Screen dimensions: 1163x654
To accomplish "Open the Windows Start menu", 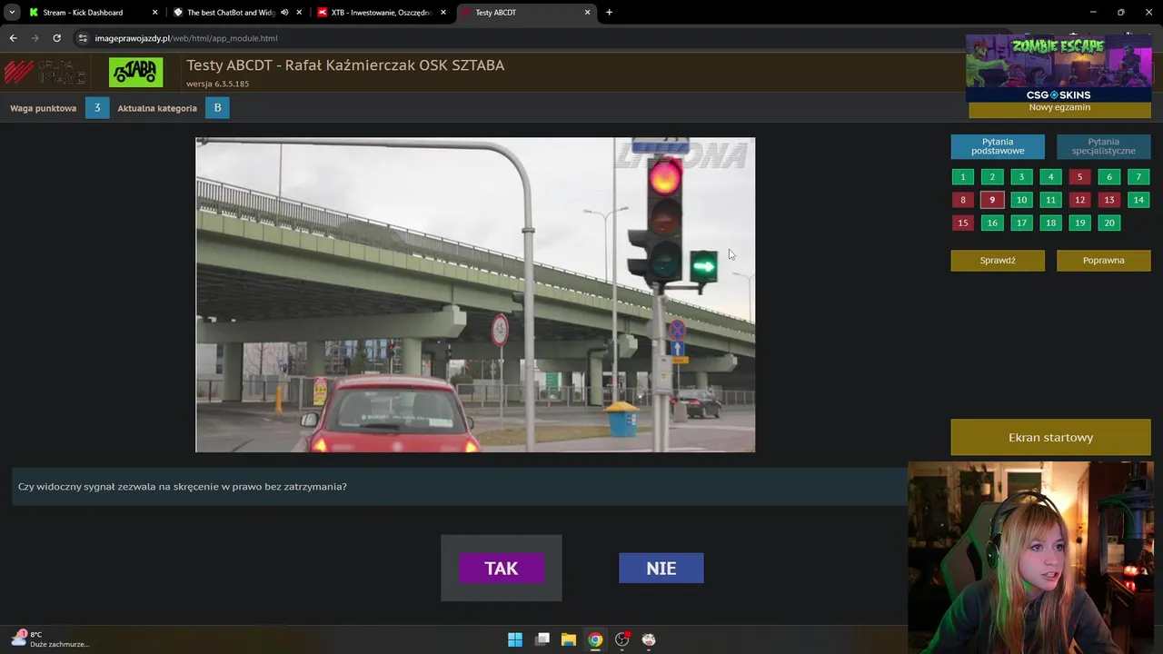I will [x=515, y=639].
